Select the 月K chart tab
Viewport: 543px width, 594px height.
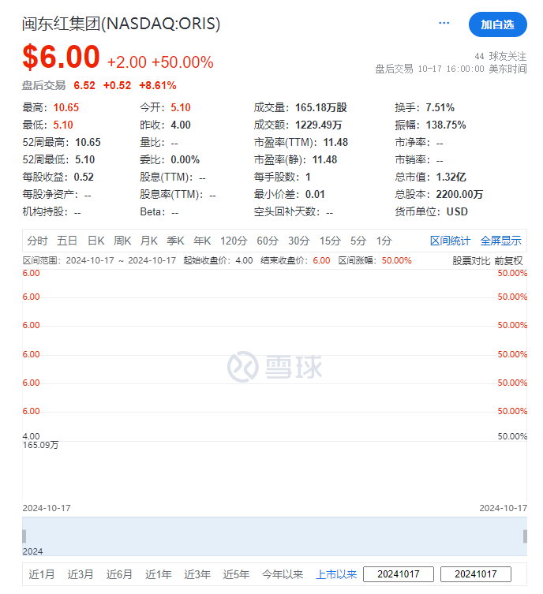tap(148, 241)
